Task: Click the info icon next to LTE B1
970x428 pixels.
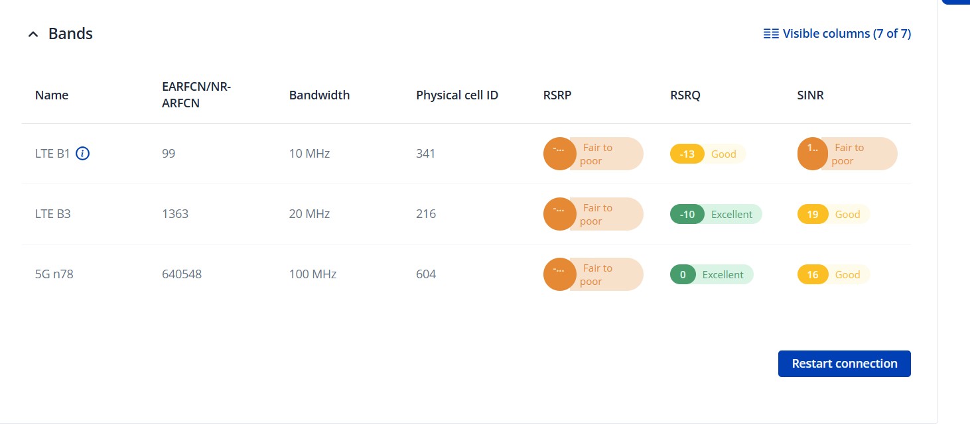Action: 82,154
